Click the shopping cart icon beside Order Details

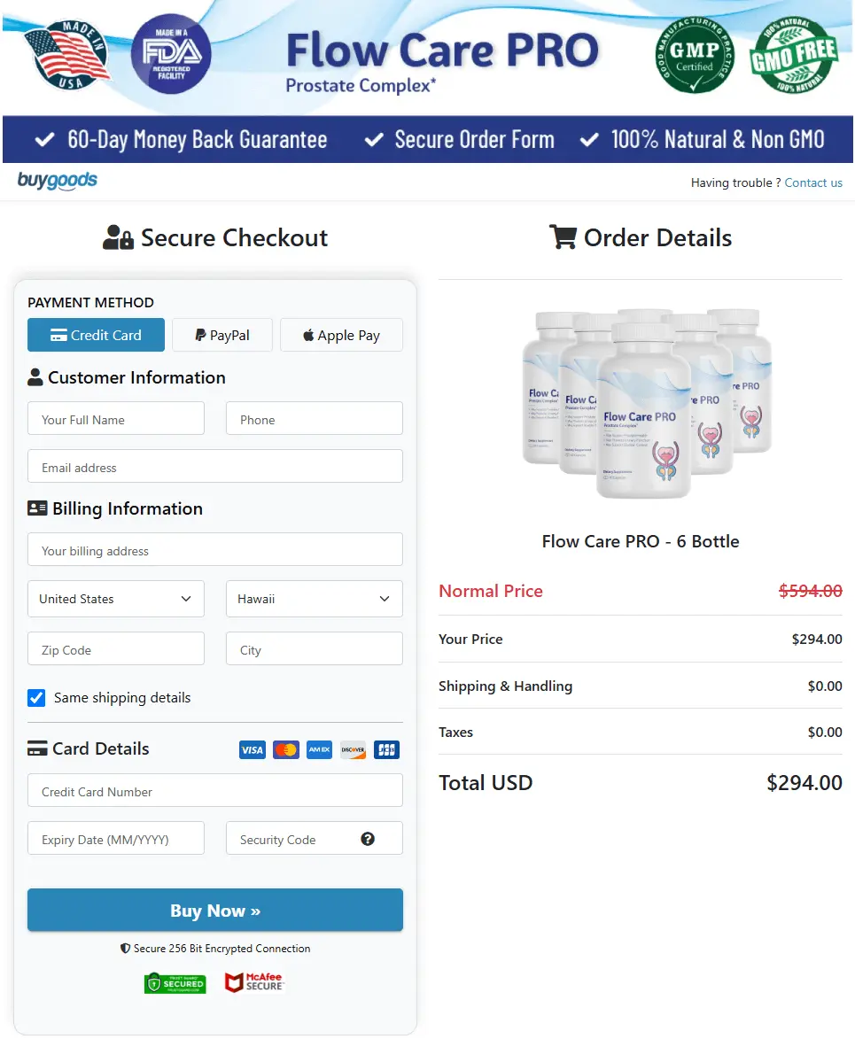point(564,236)
